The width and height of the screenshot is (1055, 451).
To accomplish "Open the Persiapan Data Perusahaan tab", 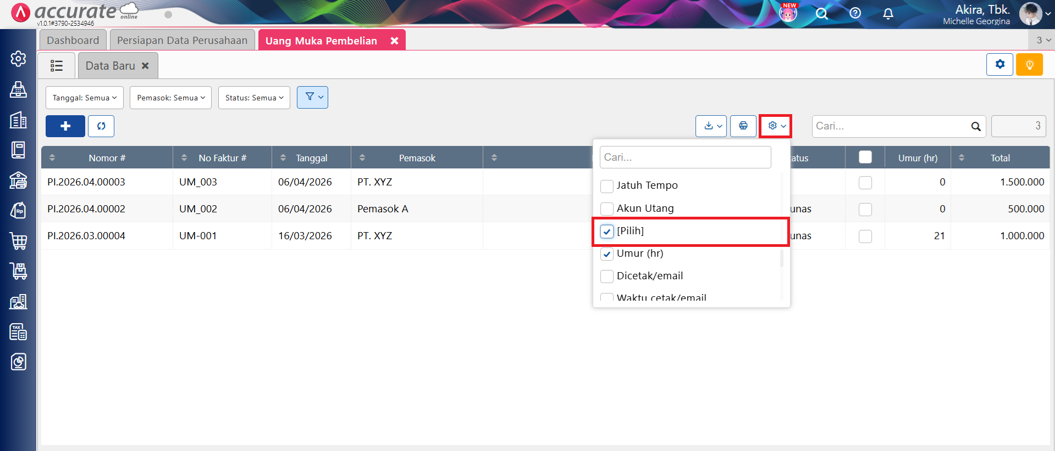I will tap(182, 41).
